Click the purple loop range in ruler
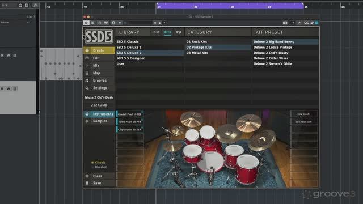This screenshot has width=363, height=204. [x=230, y=6]
